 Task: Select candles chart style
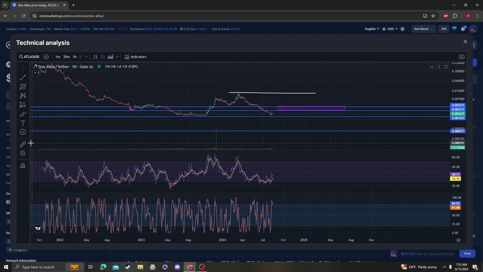(103, 57)
